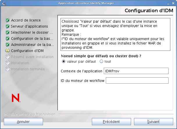Click the green check beside Configuration de la bas…

coord(8,38)
